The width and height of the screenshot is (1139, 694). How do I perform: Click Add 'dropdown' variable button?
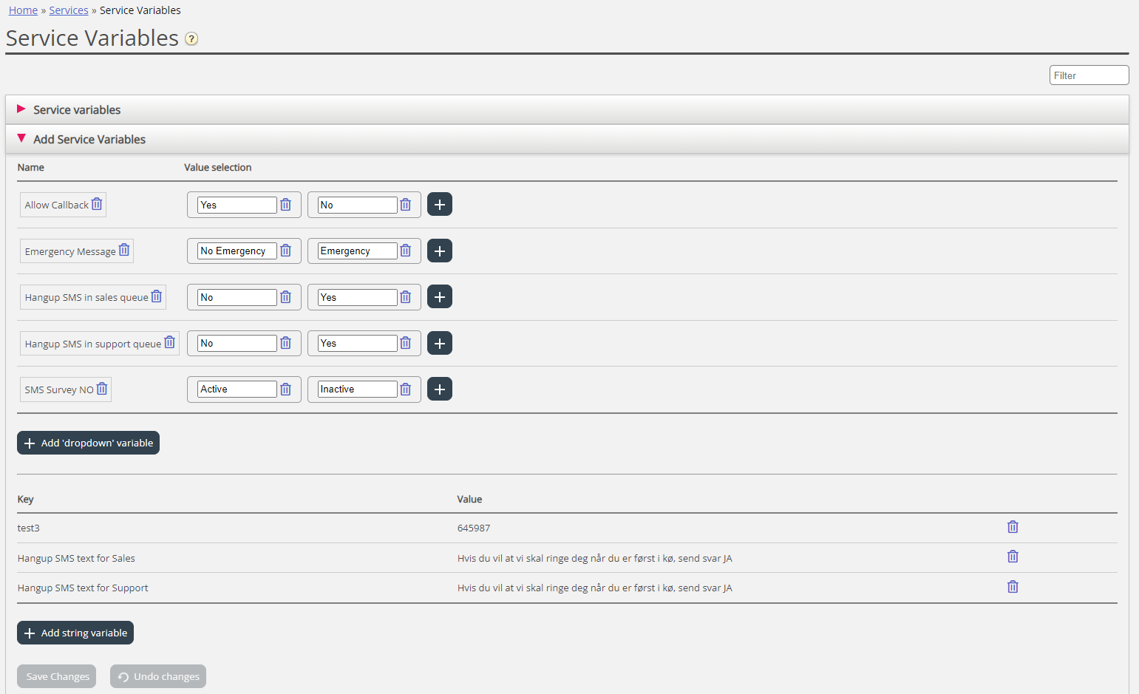(x=89, y=443)
